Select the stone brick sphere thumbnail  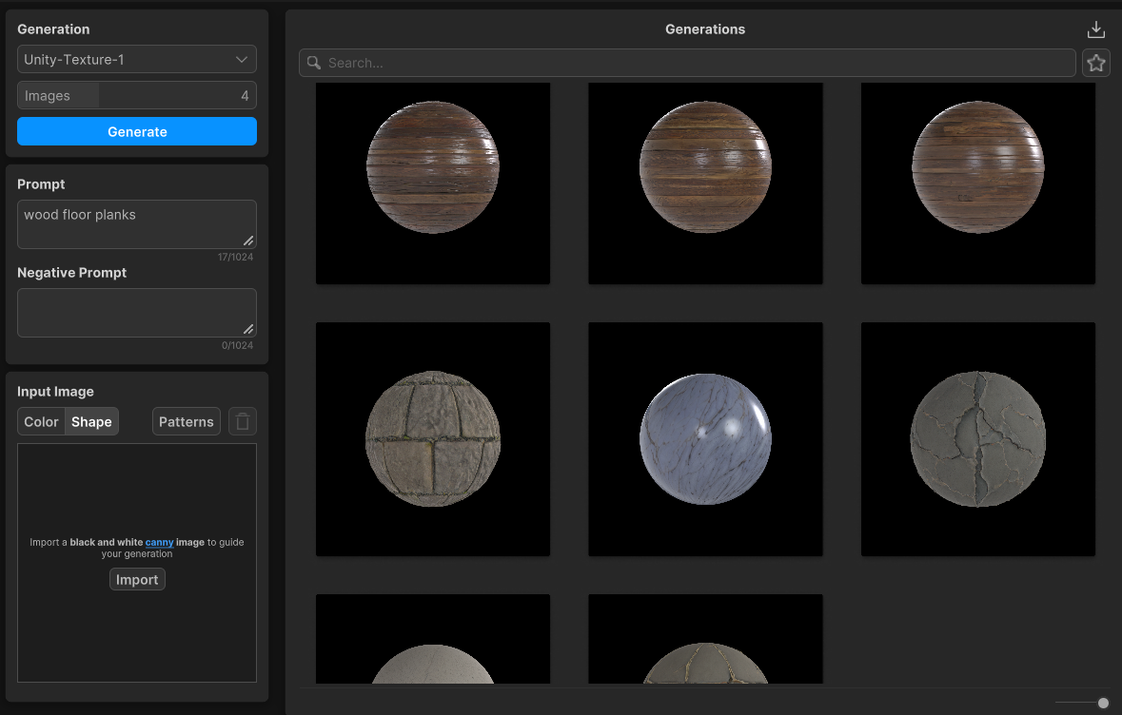click(433, 439)
